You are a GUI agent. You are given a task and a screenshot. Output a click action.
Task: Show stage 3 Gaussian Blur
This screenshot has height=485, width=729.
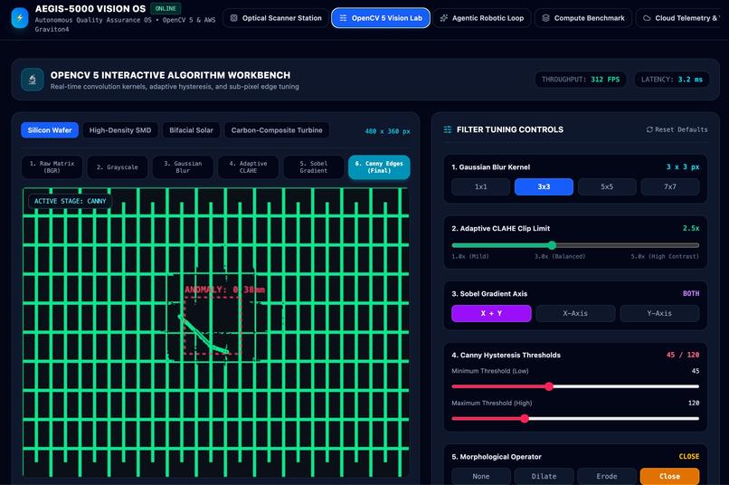[x=183, y=166]
